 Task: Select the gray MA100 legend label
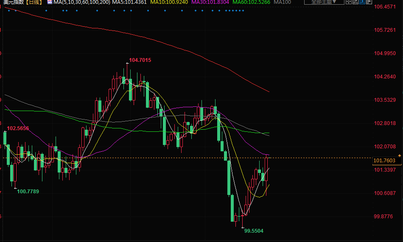click(x=282, y=2)
